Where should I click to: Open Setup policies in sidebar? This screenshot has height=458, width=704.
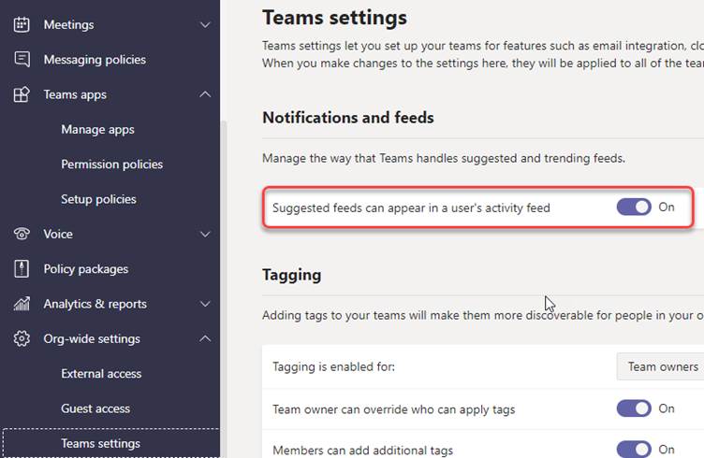[x=98, y=199]
